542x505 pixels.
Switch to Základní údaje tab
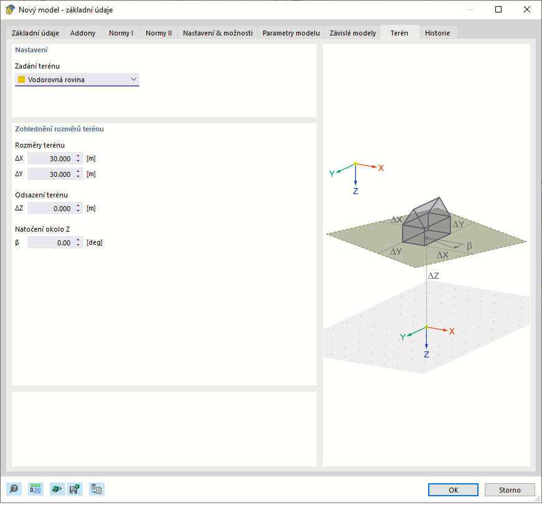point(35,33)
